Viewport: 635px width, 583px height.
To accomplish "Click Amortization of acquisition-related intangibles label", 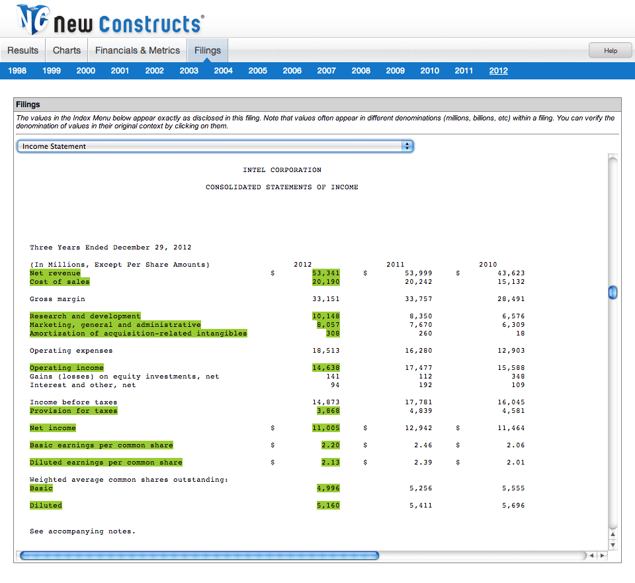I will pos(138,333).
